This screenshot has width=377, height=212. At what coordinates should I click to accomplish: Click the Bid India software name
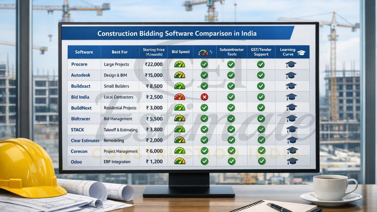[x=80, y=97]
